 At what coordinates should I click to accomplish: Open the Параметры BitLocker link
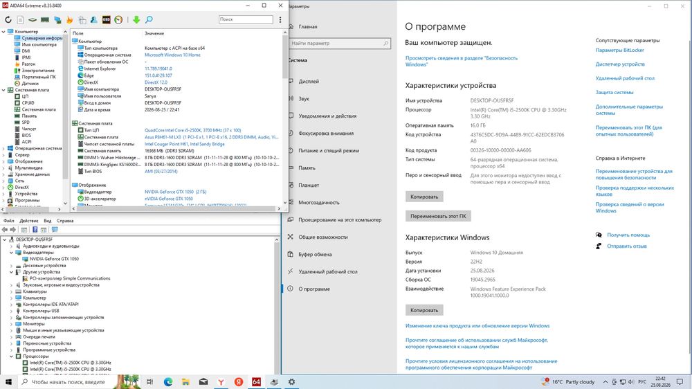(619, 50)
